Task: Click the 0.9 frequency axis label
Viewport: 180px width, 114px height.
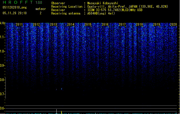Action: (x=2, y=66)
